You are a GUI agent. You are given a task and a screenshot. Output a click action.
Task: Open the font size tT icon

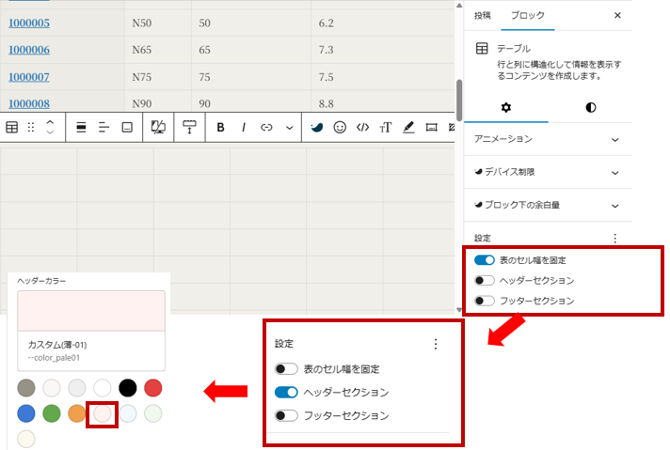pyautogui.click(x=386, y=127)
